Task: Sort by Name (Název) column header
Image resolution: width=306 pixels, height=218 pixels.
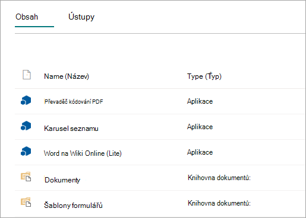Action: tap(67, 76)
